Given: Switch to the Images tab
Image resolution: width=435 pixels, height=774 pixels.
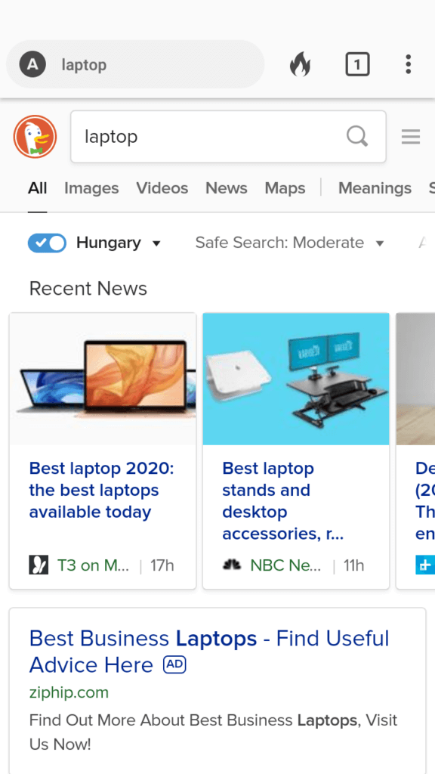Looking at the screenshot, I should click(91, 188).
